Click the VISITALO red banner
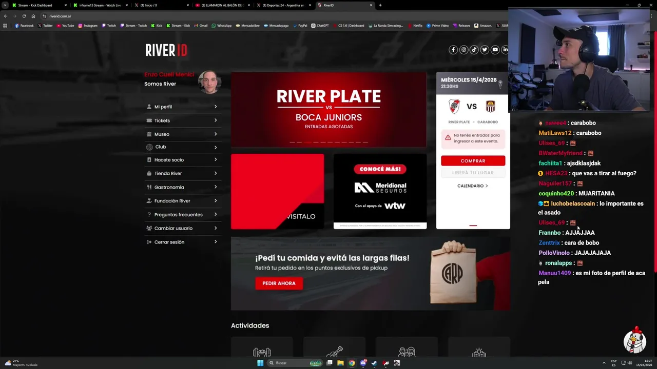Viewport: 657px width, 369px height. point(277,191)
